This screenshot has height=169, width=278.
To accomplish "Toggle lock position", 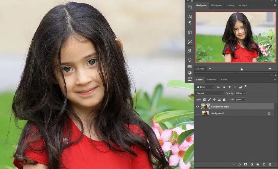I will coord(214,100).
